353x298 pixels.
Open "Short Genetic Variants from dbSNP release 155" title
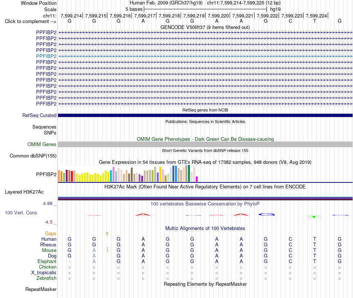[x=205, y=150]
